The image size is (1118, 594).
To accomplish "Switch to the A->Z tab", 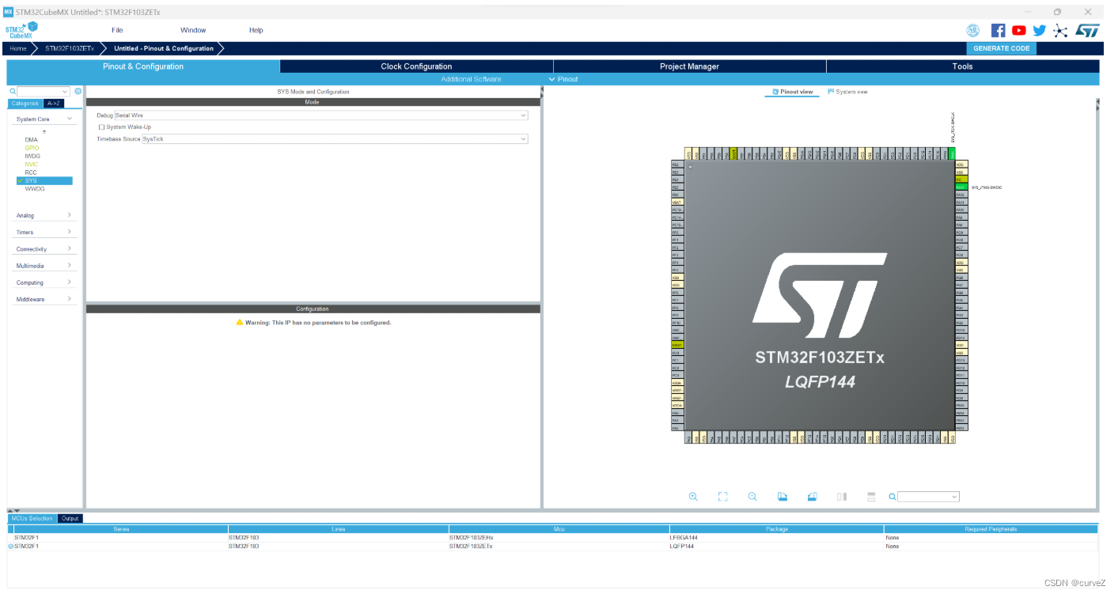I will click(x=54, y=104).
